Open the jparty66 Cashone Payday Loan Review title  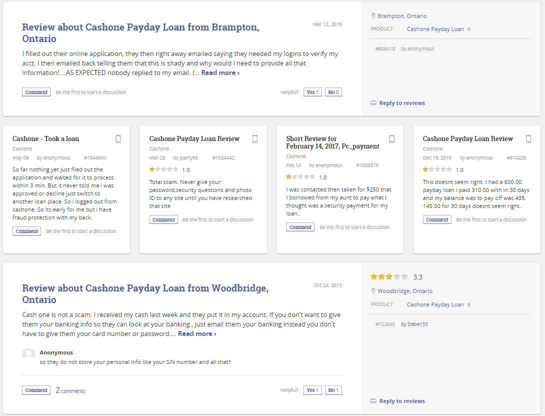point(194,138)
